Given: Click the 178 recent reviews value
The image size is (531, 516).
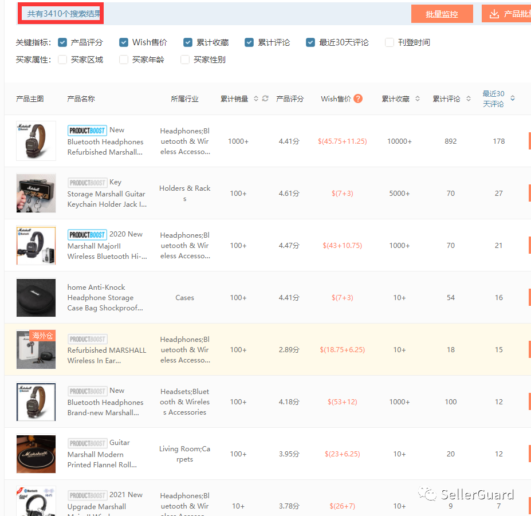Looking at the screenshot, I should [x=499, y=141].
